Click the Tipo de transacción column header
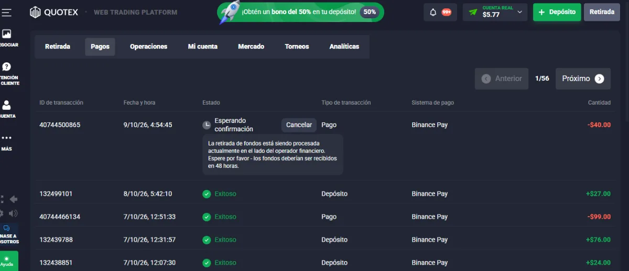Image resolution: width=629 pixels, height=271 pixels. (x=346, y=103)
